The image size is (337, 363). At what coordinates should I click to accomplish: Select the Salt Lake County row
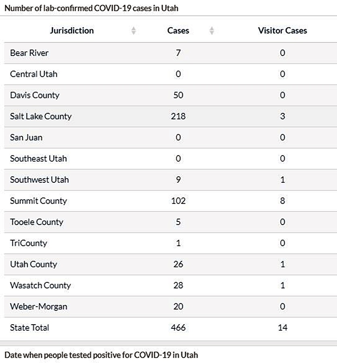click(x=170, y=117)
